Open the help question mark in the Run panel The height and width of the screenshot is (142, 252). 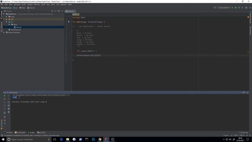point(5,123)
